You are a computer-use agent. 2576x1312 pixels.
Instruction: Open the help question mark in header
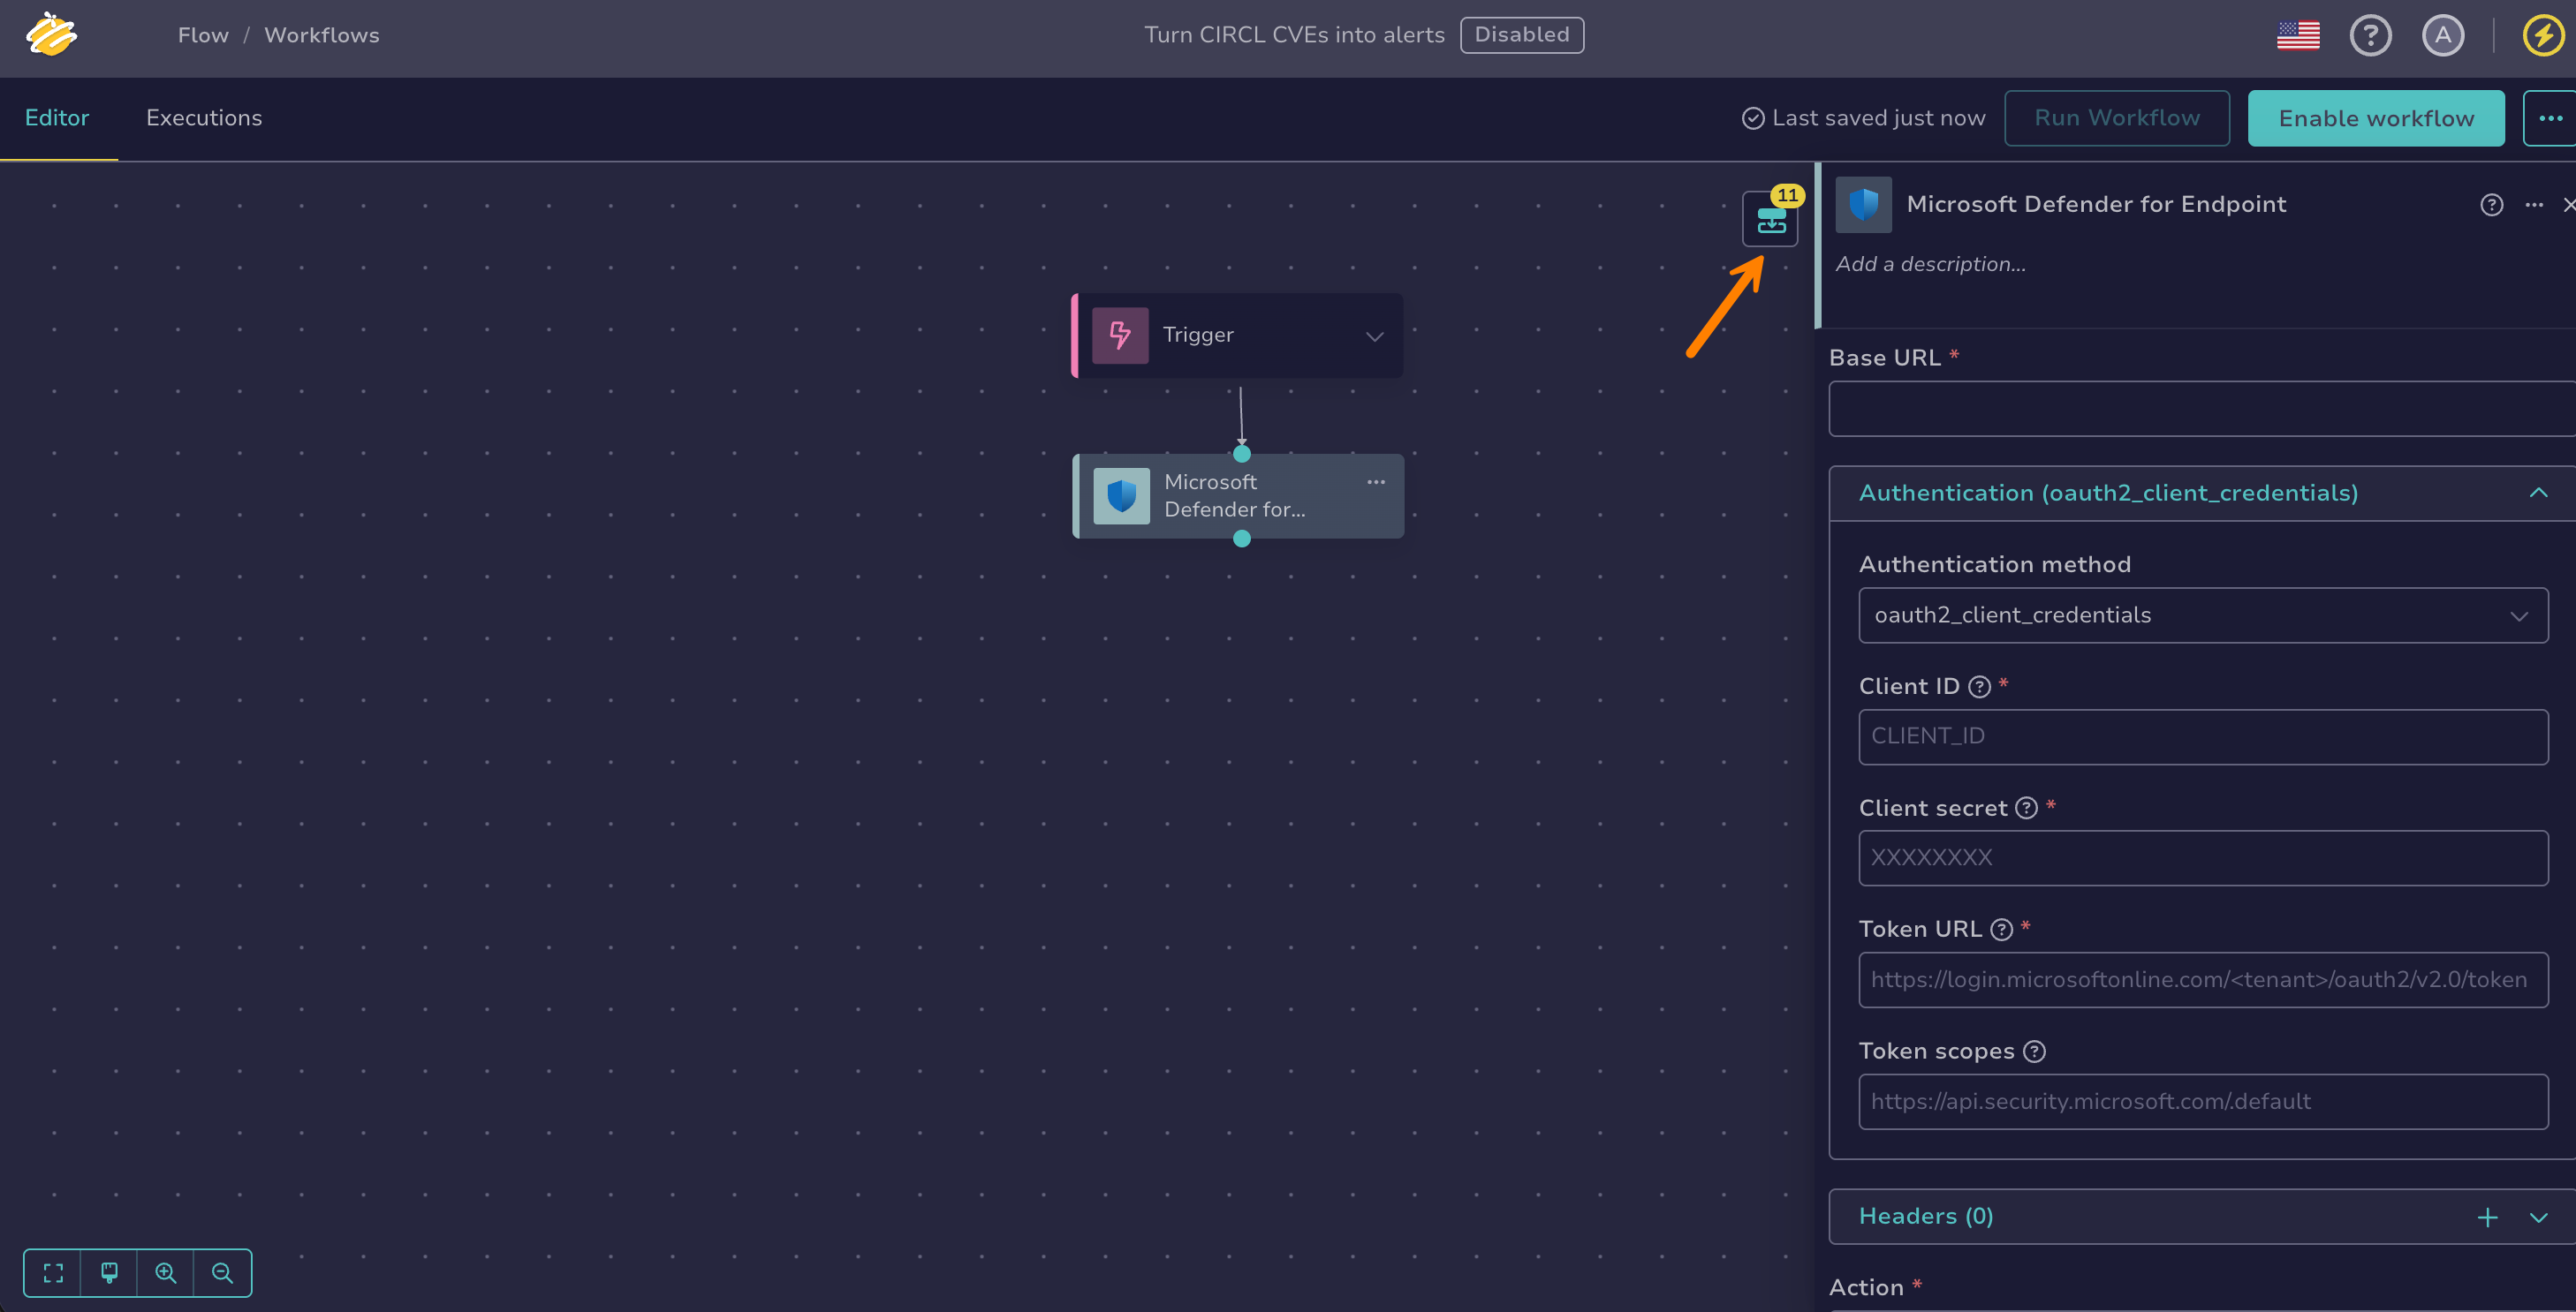pos(2370,35)
